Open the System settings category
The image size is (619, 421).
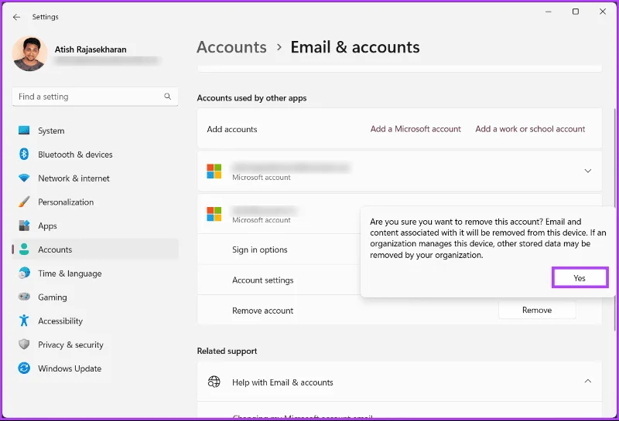(x=94, y=131)
